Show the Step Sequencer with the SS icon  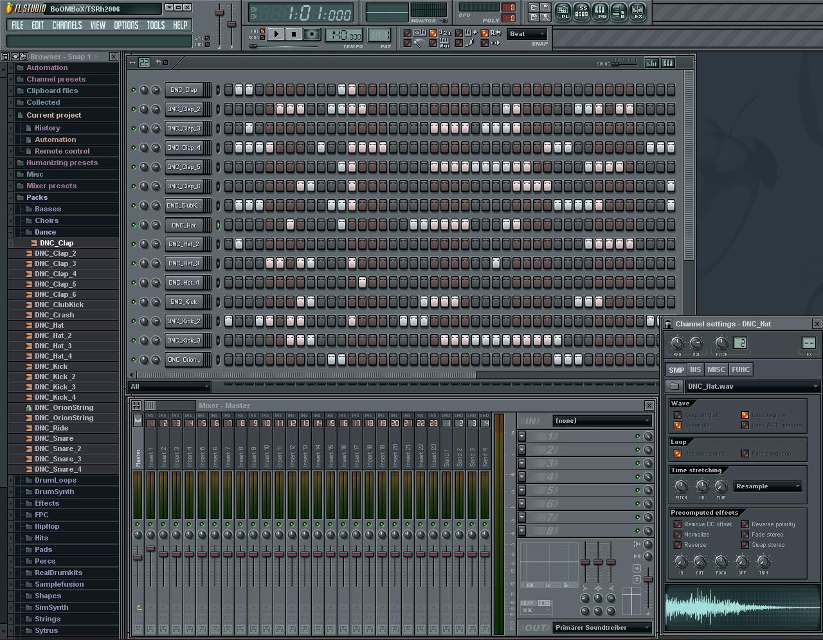[x=582, y=11]
